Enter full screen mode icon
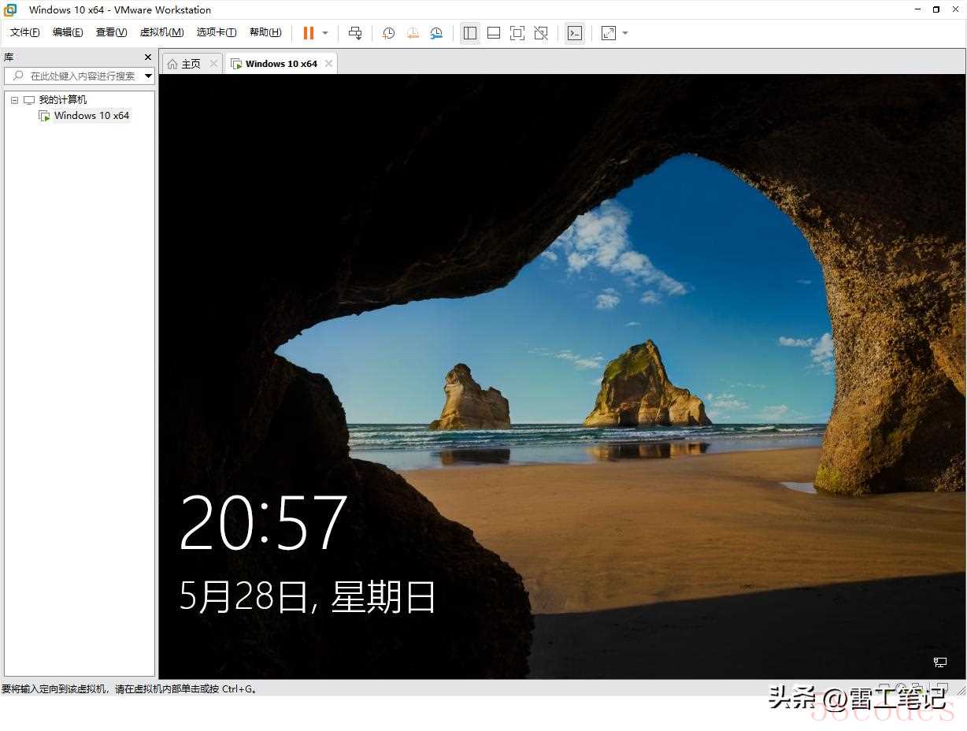The height and width of the screenshot is (731, 967). pos(517,33)
